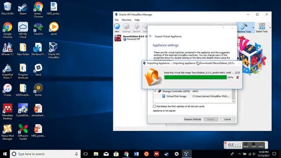Open the File menu

[117, 20]
